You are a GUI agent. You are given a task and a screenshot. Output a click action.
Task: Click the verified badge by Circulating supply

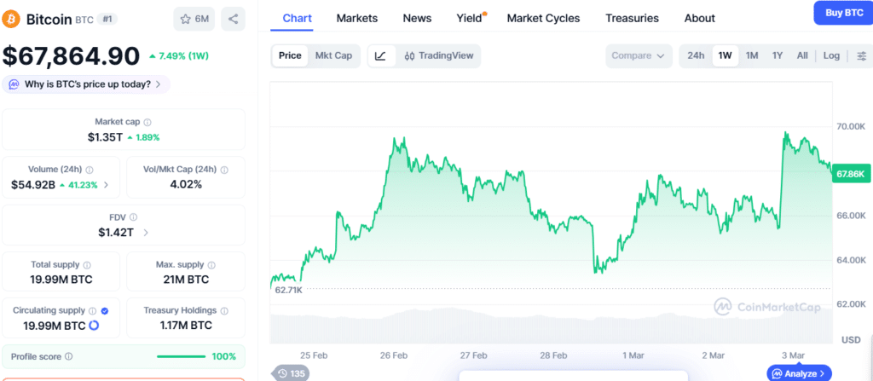tap(104, 310)
